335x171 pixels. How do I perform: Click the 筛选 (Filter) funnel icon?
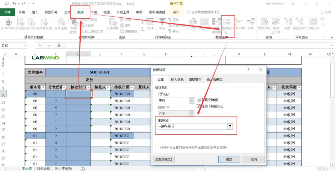coord(162,23)
